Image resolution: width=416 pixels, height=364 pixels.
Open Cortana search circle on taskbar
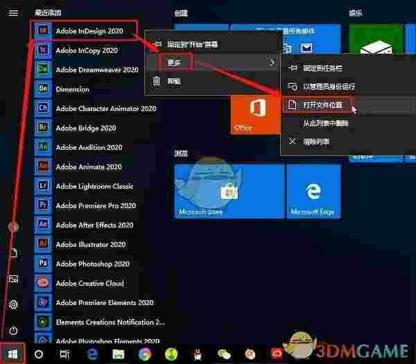pyautogui.click(x=39, y=354)
